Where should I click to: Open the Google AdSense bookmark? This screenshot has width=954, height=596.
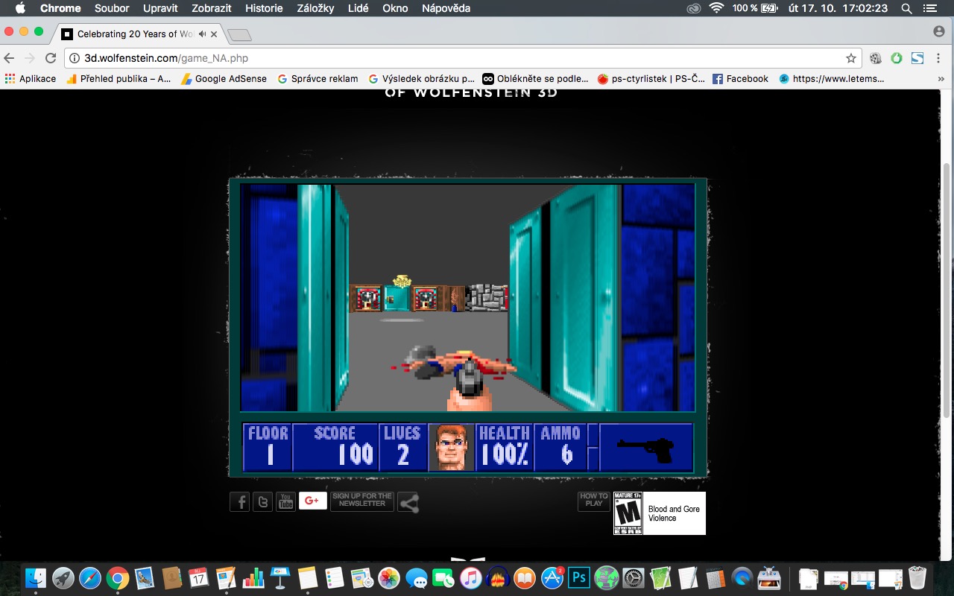pyautogui.click(x=224, y=78)
